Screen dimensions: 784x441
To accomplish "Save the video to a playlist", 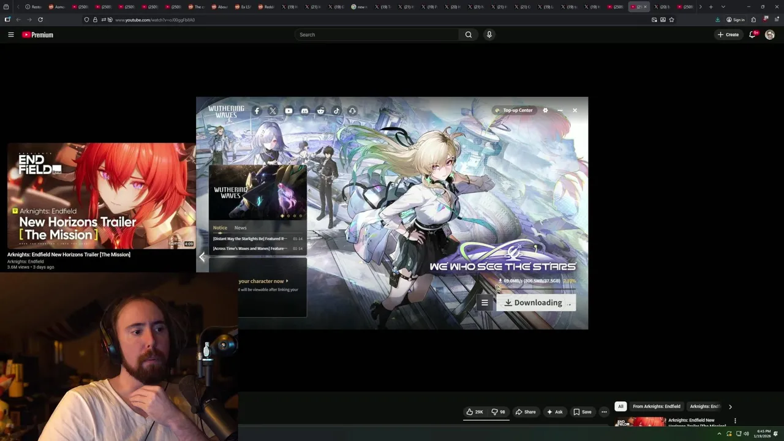I will click(x=582, y=412).
